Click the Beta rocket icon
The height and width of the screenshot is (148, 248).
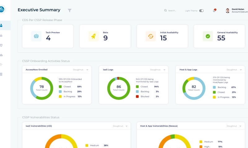coord(93,36)
